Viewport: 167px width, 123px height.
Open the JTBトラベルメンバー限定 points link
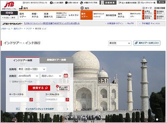(52, 24)
